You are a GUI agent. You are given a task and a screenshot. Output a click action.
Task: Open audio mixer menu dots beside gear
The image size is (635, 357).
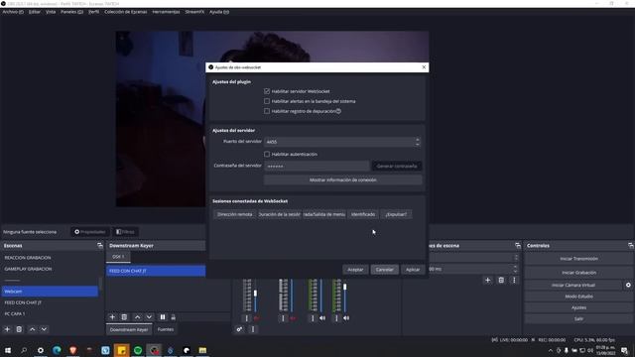tap(253, 329)
